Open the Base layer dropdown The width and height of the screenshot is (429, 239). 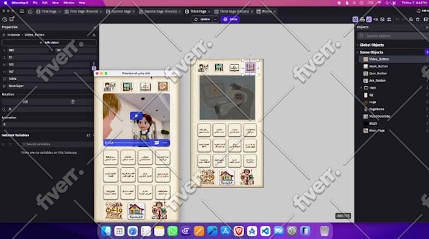pyautogui.click(x=50, y=86)
